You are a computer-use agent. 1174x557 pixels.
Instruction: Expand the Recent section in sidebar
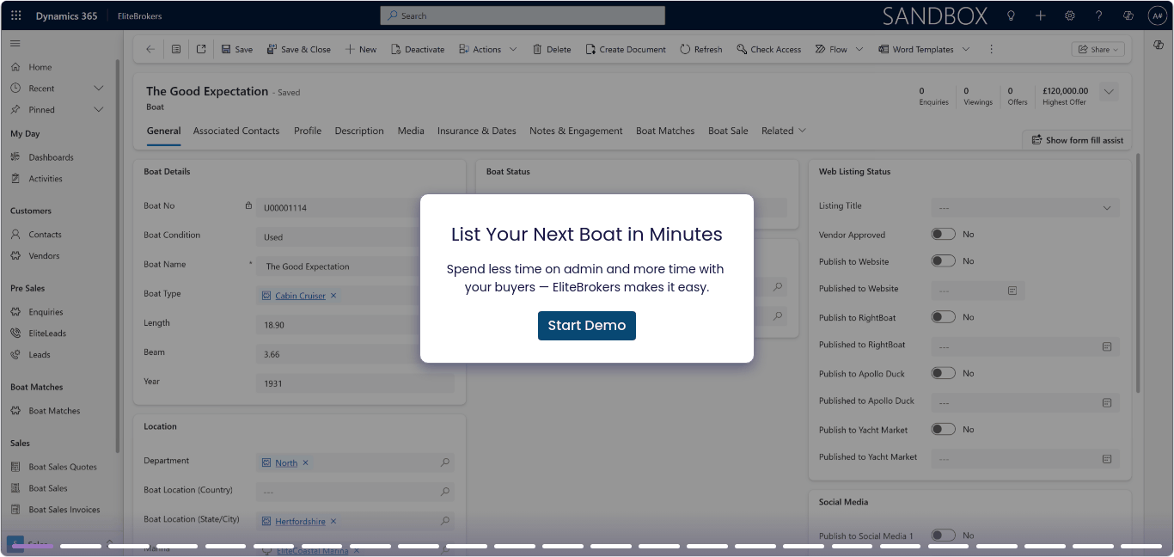click(98, 88)
